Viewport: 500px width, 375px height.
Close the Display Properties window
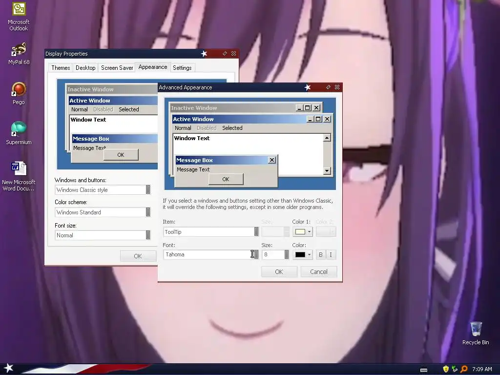click(234, 54)
